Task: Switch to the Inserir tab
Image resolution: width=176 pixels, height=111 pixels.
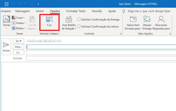Action: point(40,11)
